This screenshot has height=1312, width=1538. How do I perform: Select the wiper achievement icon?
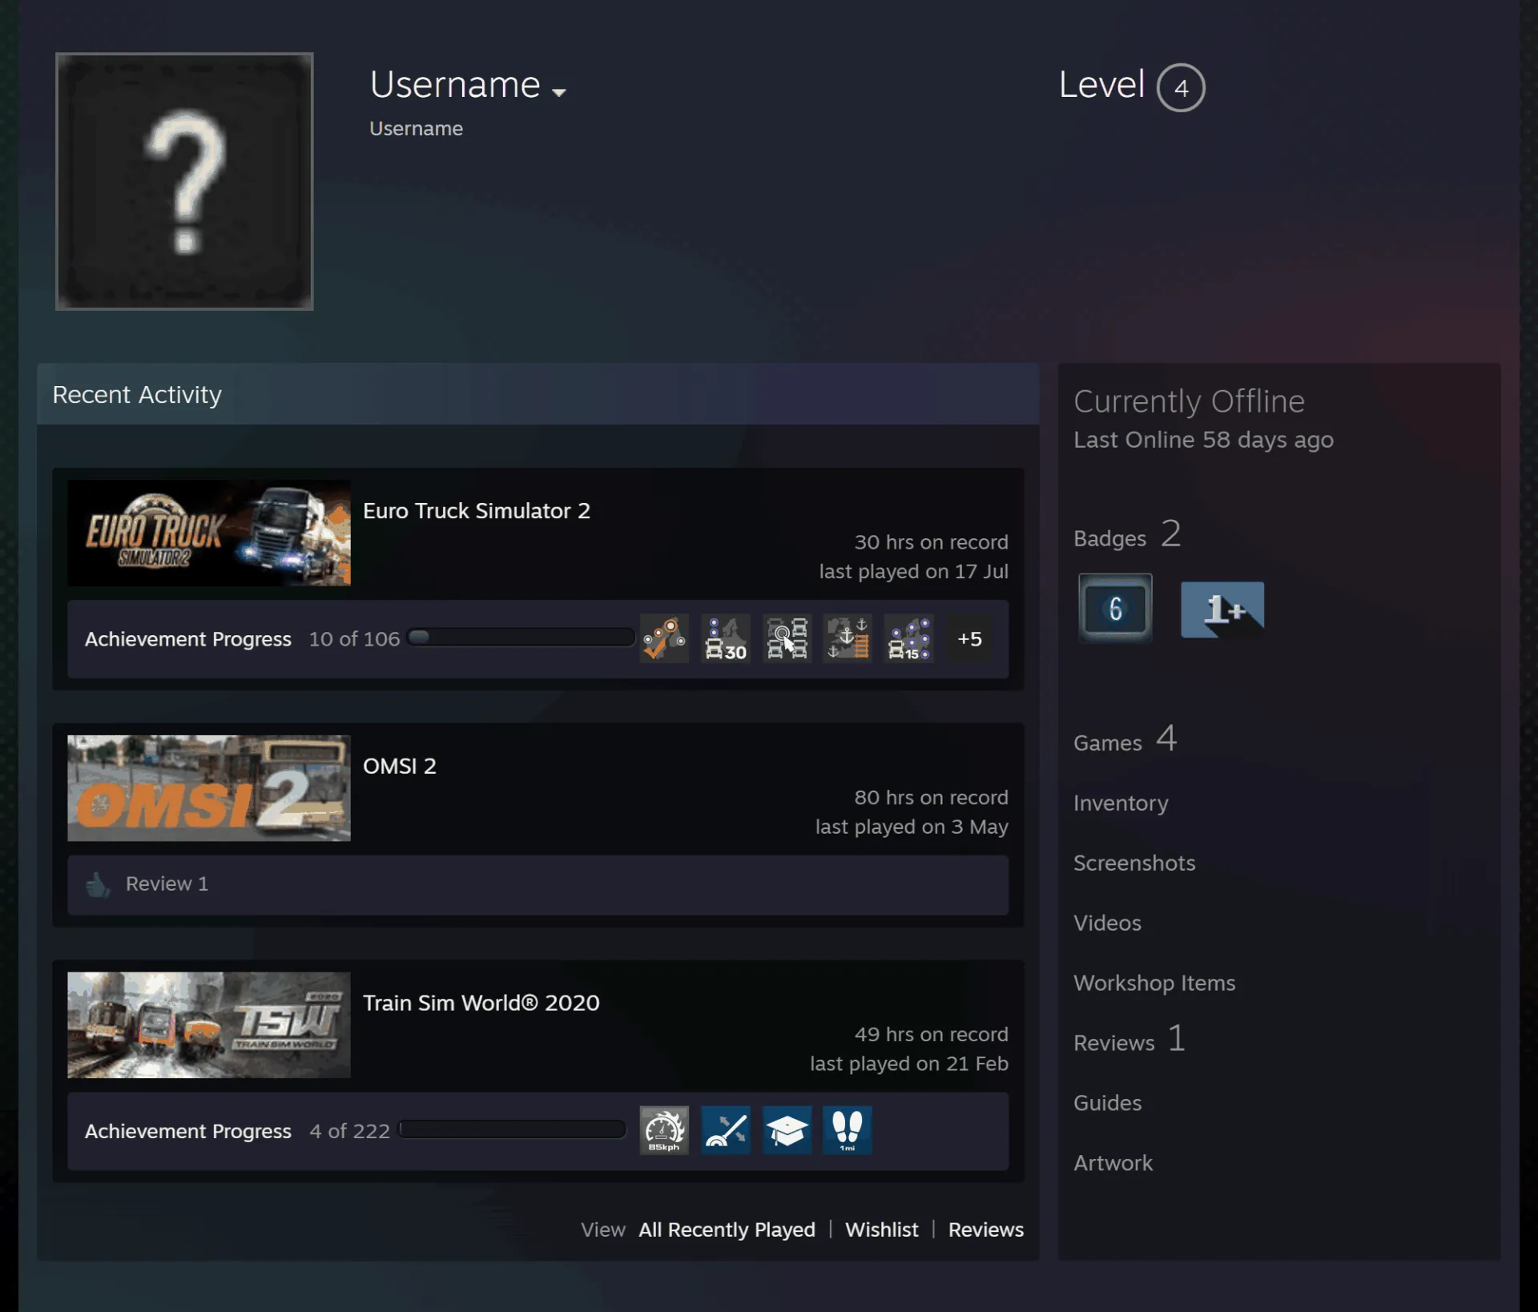[726, 1130]
